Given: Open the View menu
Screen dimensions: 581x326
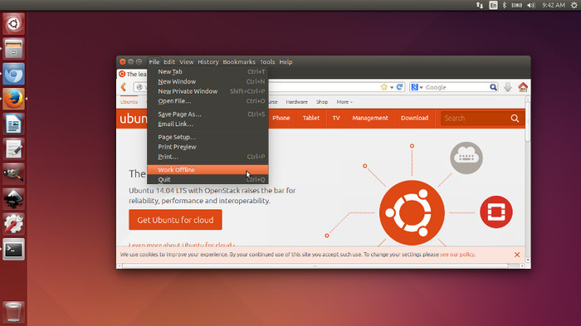Looking at the screenshot, I should (x=187, y=62).
